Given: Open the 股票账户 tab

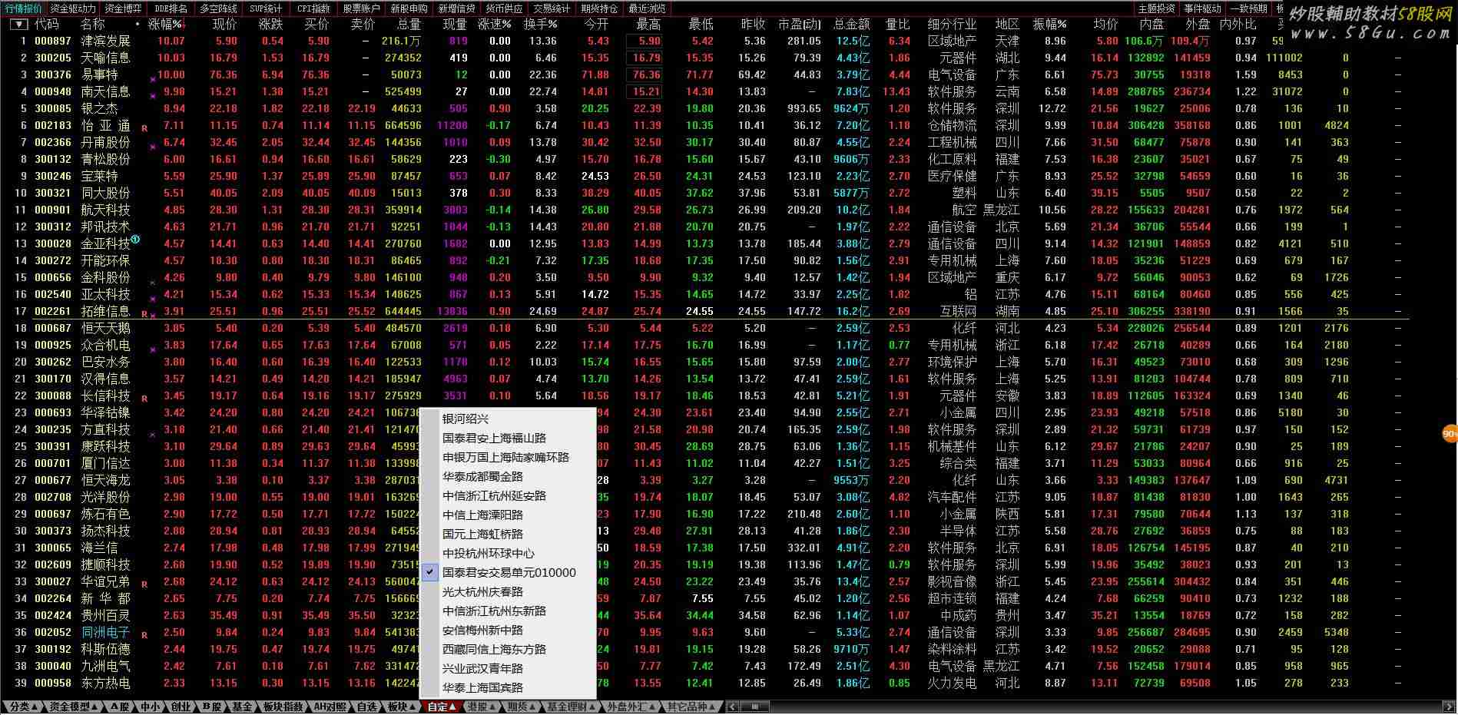Looking at the screenshot, I should (x=361, y=8).
